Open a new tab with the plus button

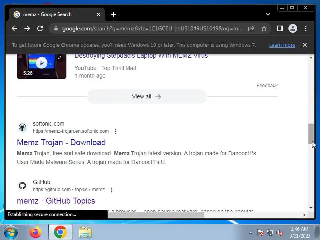(x=114, y=14)
